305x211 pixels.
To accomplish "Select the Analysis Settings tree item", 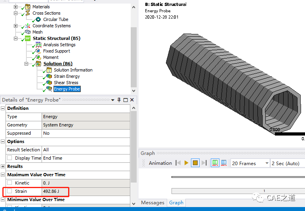I will [59, 45].
